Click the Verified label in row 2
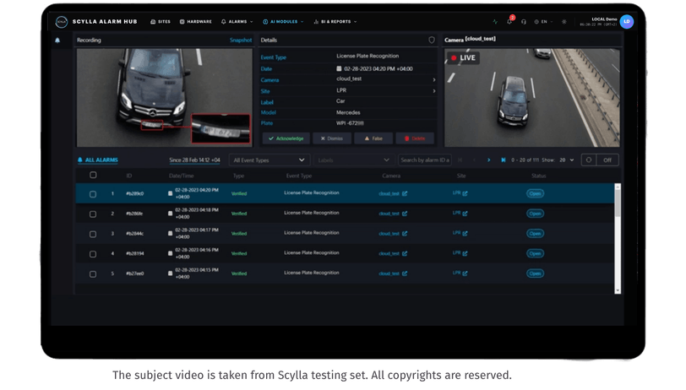 click(x=239, y=214)
